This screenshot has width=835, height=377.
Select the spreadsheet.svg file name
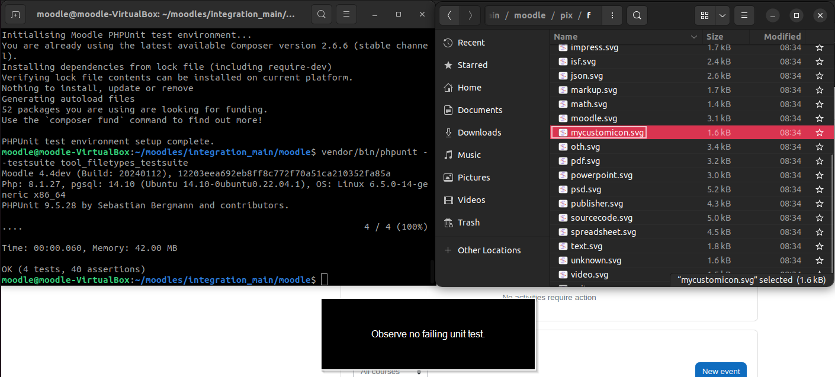coord(603,232)
